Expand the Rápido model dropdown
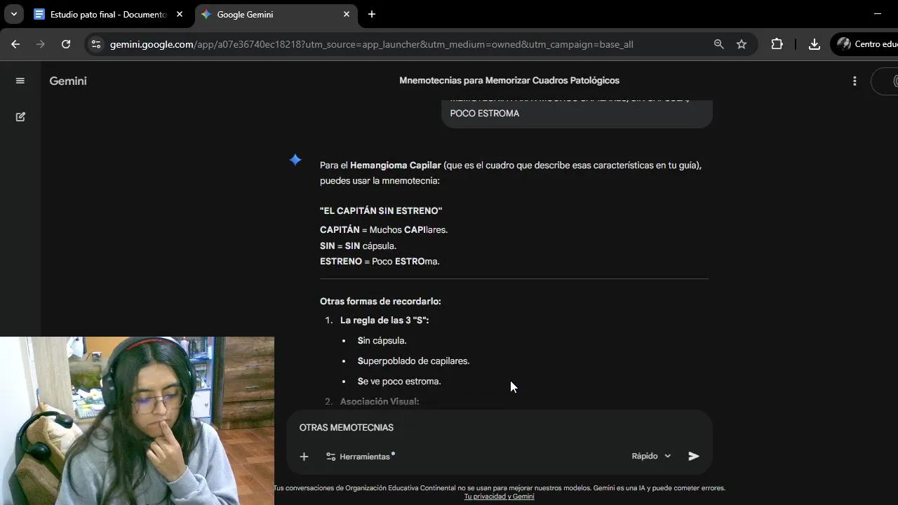 point(651,456)
